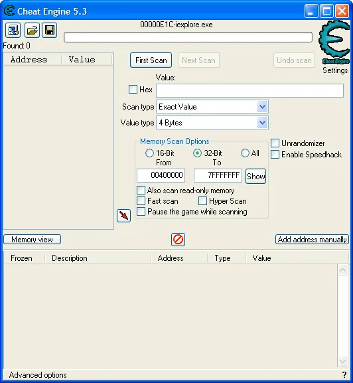Screen dimensions: 353x383
Task: Enable the Hex checkbox
Action: [x=133, y=90]
